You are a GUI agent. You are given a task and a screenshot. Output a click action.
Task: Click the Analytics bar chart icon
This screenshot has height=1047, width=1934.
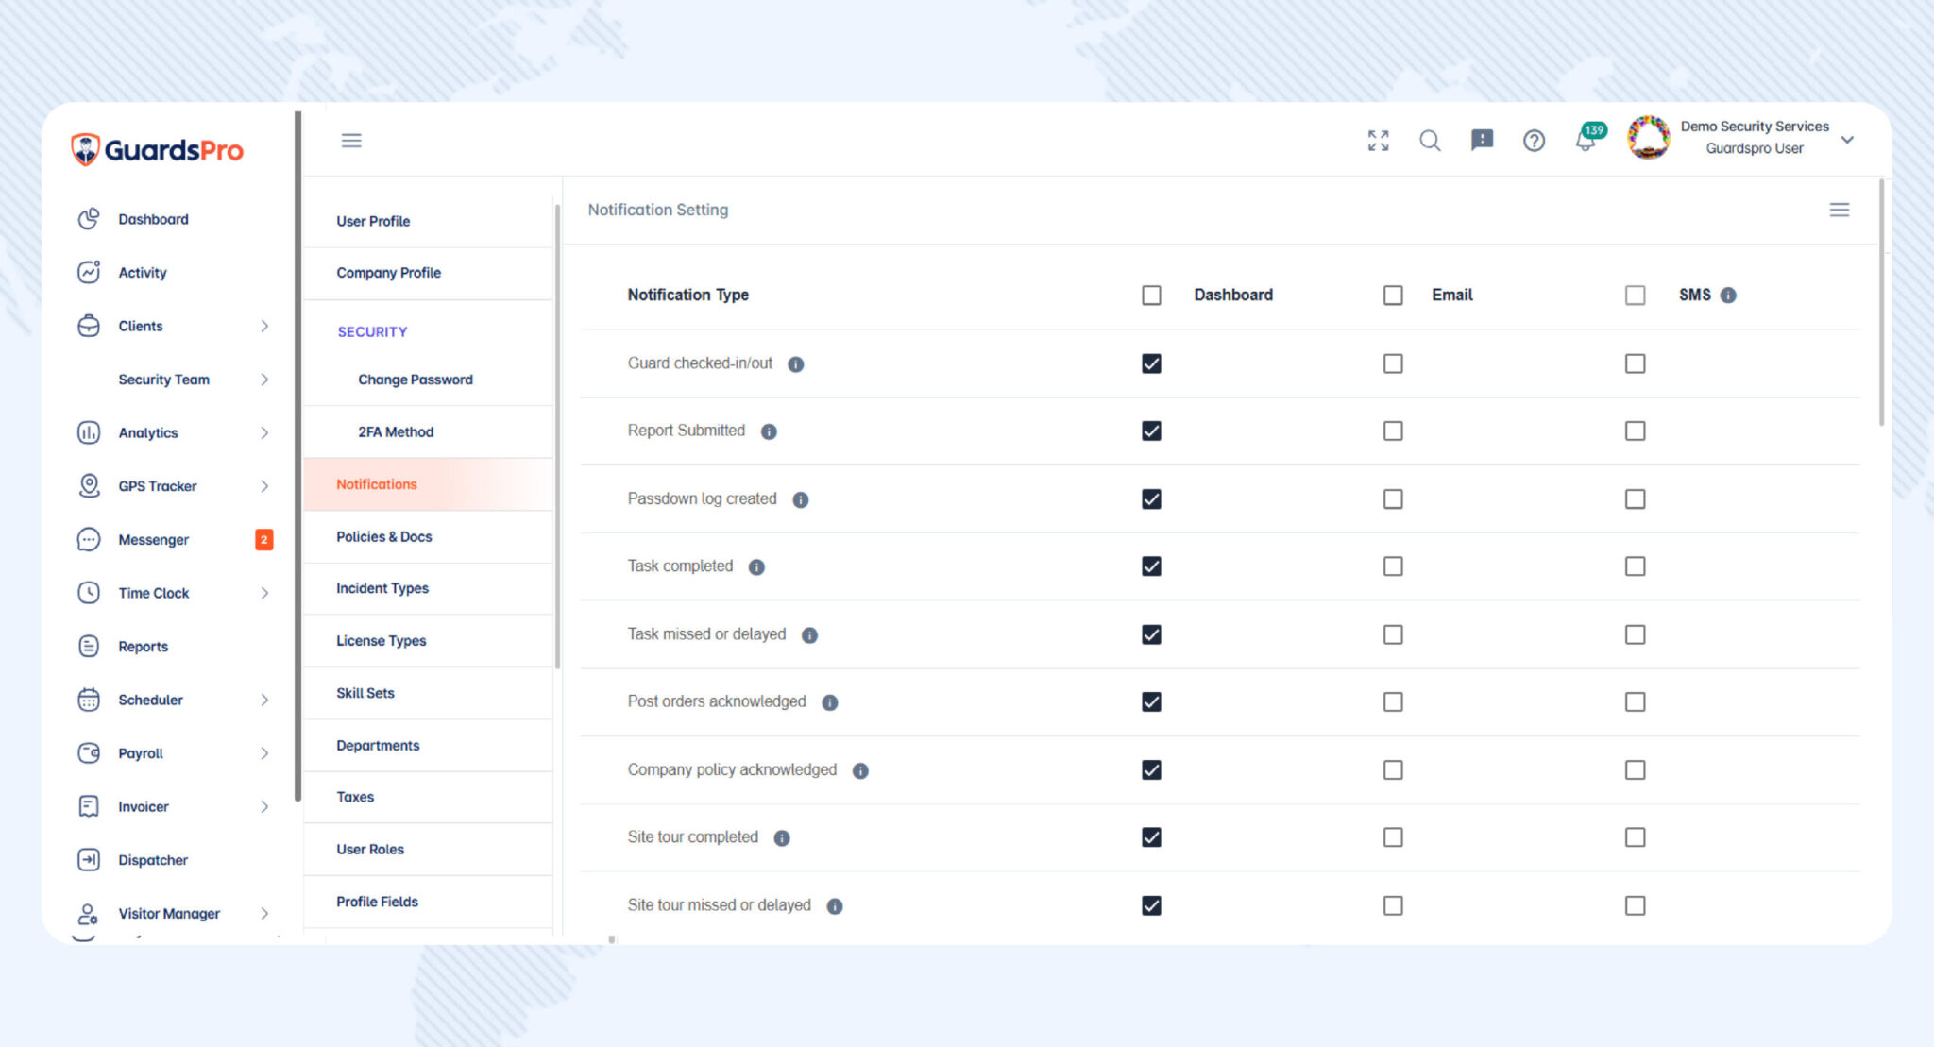click(x=88, y=432)
